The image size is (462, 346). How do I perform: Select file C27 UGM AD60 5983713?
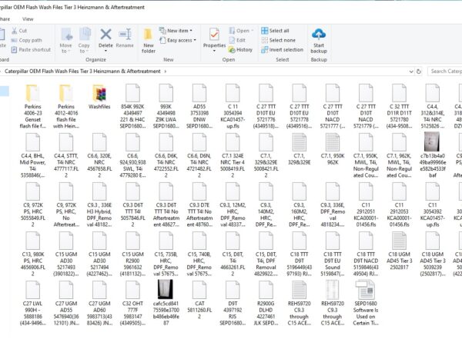(99, 304)
